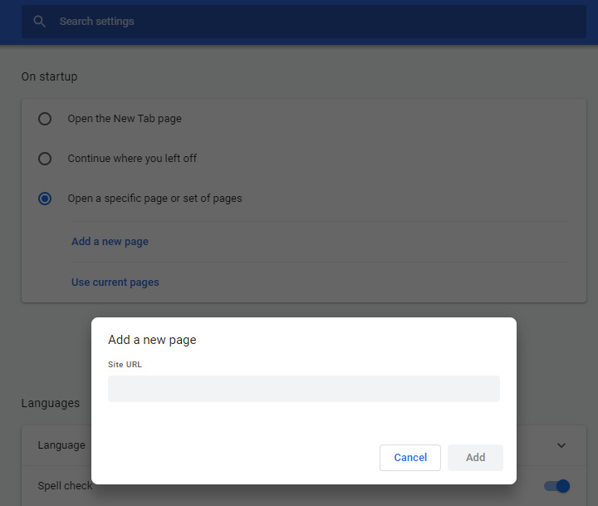Click the Site URL label
Viewport: 598px width, 506px height.
pyautogui.click(x=125, y=365)
